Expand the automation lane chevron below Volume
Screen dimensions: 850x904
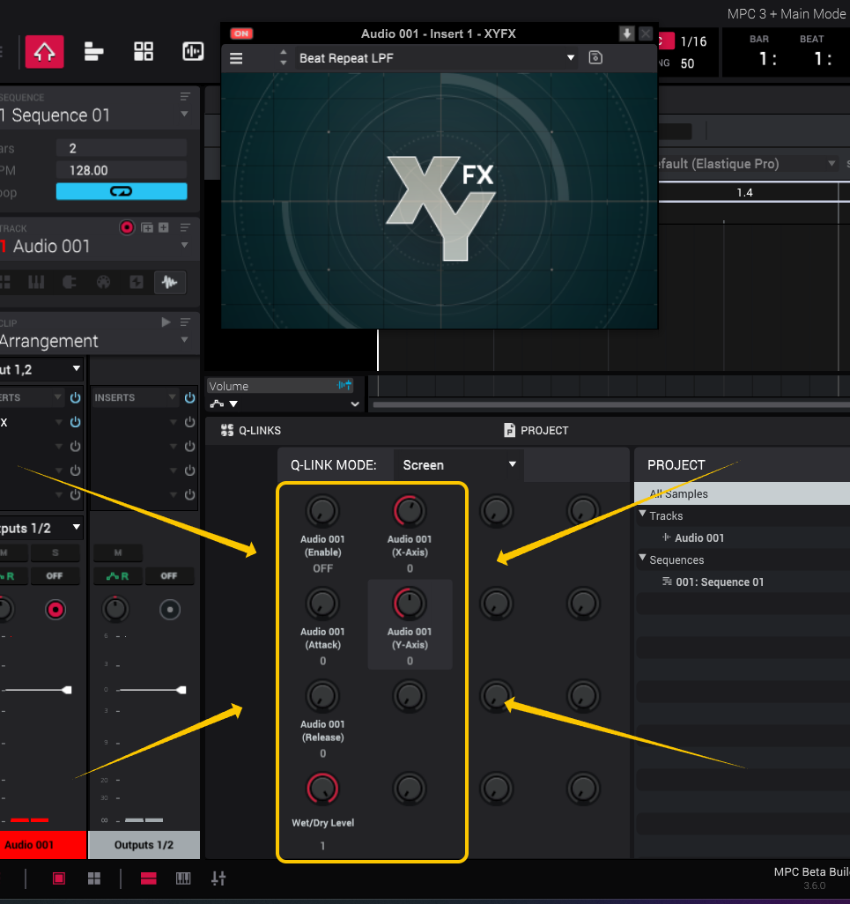click(x=355, y=404)
